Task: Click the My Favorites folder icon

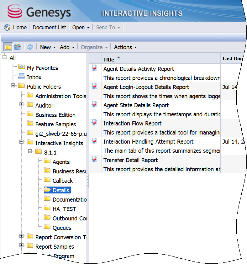Action: (x=21, y=67)
